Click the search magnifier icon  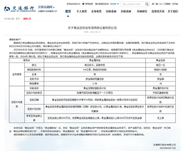tap(147, 4)
